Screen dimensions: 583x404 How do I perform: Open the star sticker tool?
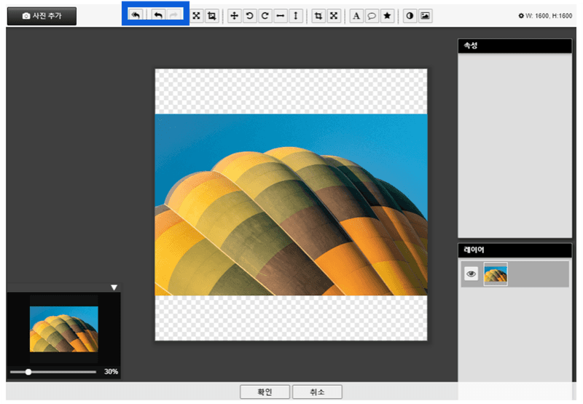click(x=388, y=15)
